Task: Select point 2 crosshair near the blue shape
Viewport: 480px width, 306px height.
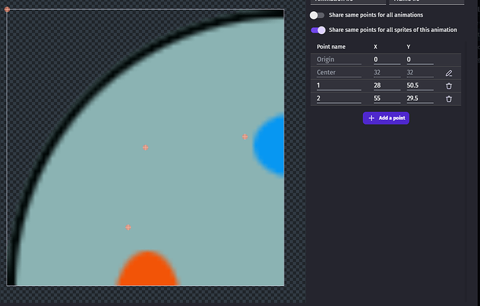Action: [245, 137]
